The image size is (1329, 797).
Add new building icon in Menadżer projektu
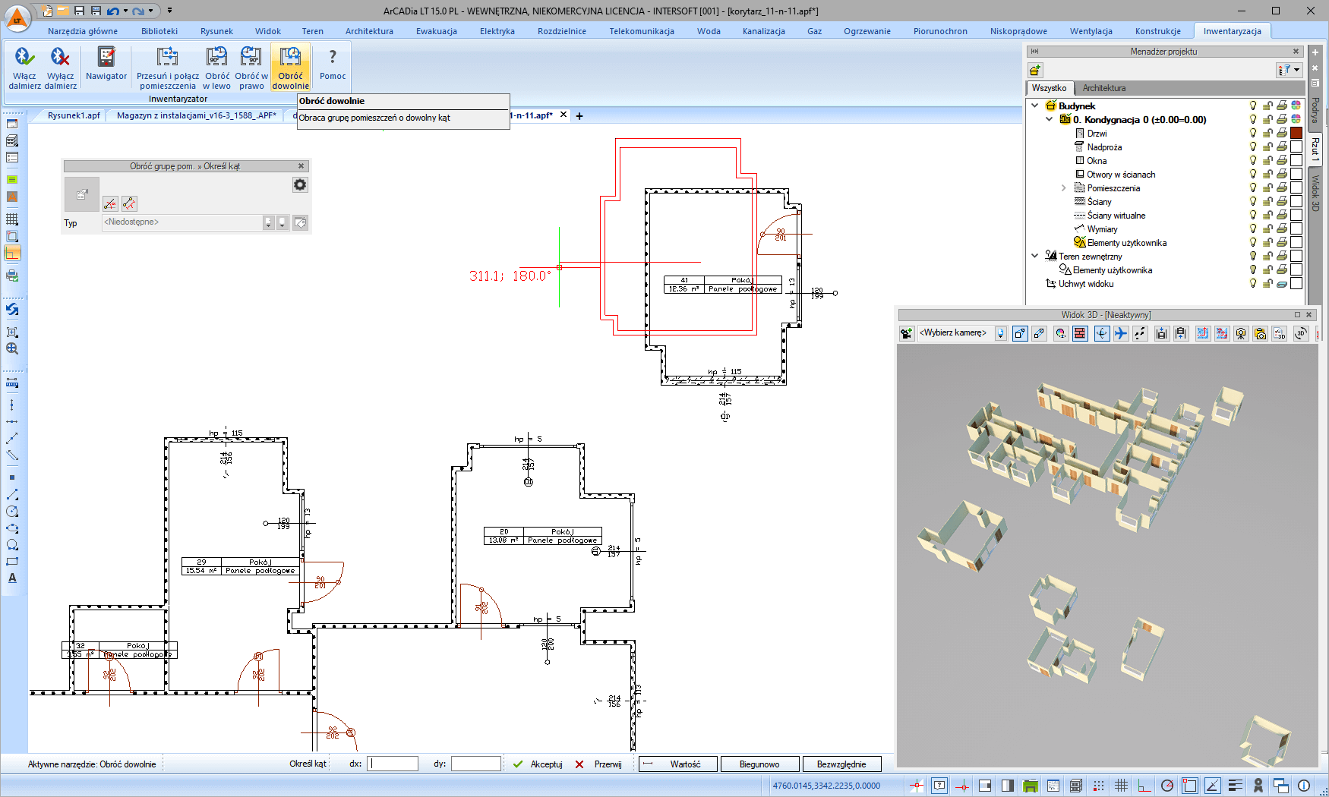[1035, 70]
